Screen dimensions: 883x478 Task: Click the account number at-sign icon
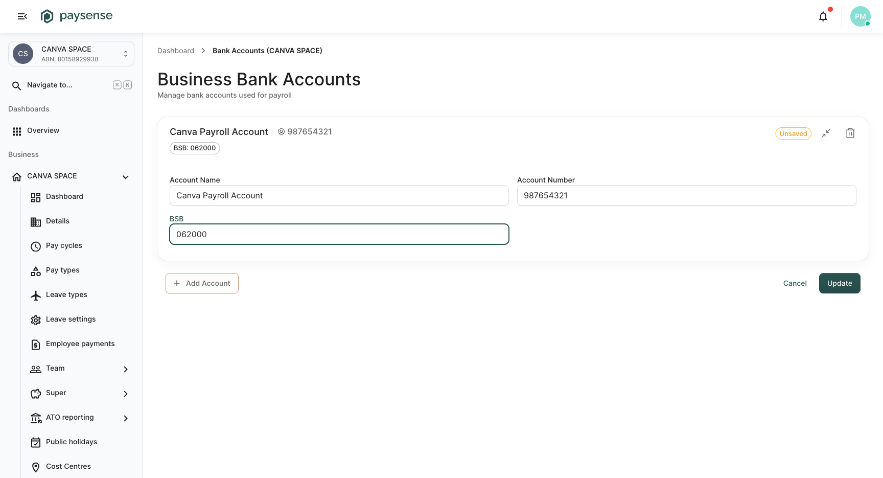click(281, 132)
